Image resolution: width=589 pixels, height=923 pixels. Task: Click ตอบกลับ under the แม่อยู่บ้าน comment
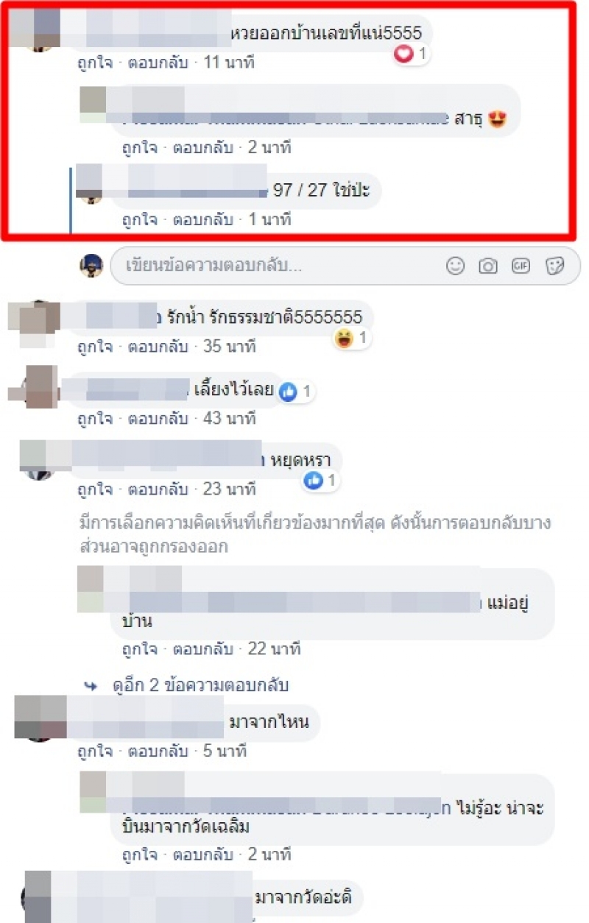(x=202, y=649)
